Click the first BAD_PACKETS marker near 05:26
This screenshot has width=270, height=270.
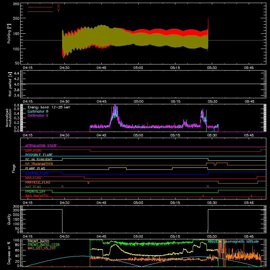point(203,196)
